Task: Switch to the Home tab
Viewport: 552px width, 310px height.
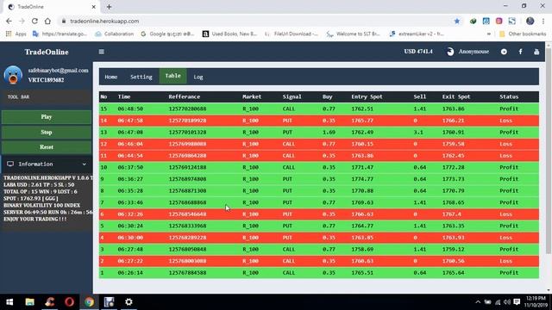Action: click(x=111, y=77)
